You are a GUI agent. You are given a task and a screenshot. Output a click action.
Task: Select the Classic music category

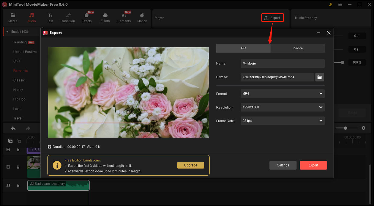coord(19,80)
